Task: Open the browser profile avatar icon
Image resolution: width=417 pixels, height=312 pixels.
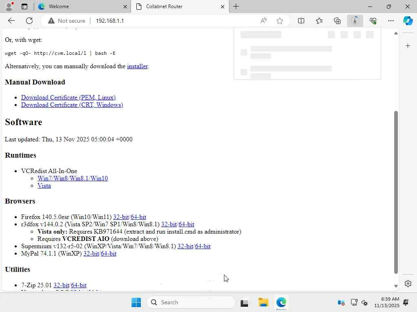Action: tap(9, 6)
